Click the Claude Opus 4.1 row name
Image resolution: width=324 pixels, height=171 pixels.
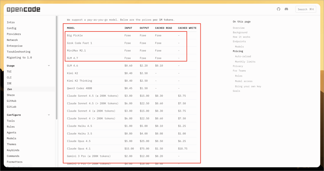point(79,149)
